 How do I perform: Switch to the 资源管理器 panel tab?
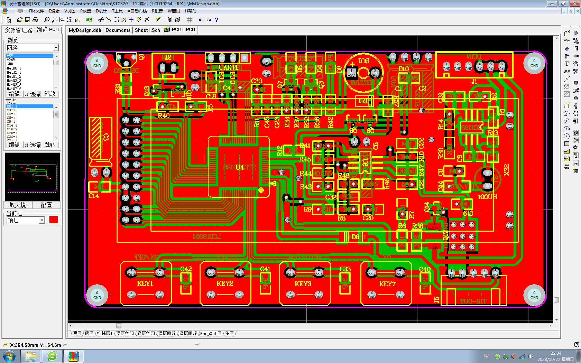pyautogui.click(x=18, y=30)
